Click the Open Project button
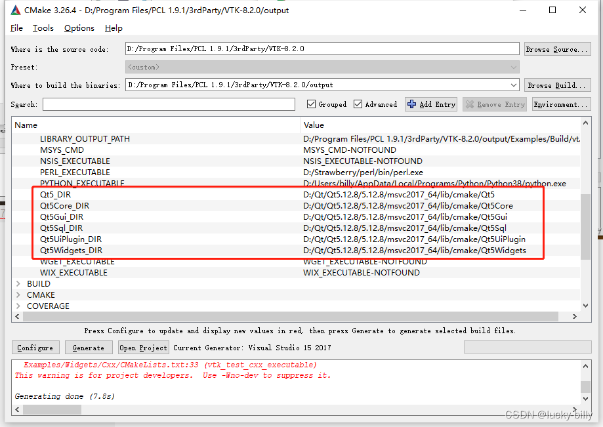Viewport: 603px width, 427px height. point(144,348)
